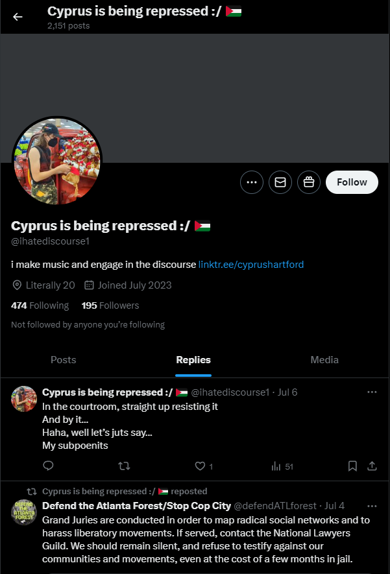Viewport: 390px width, 574px height.
Task: View the 195 Followers list
Action: tap(110, 305)
